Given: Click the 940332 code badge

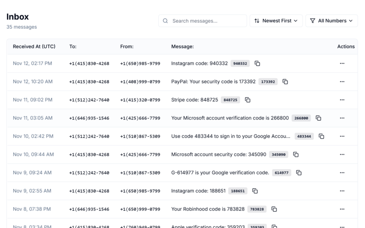Looking at the screenshot, I should pyautogui.click(x=240, y=63).
